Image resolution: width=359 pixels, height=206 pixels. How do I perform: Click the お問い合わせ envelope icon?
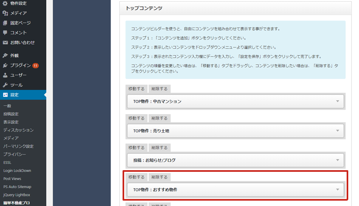pos(5,42)
